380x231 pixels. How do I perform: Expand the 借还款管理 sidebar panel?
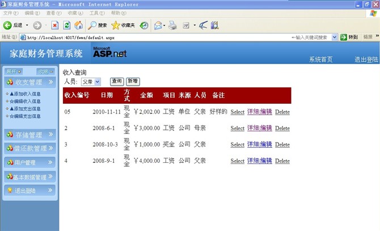pyautogui.click(x=50, y=148)
